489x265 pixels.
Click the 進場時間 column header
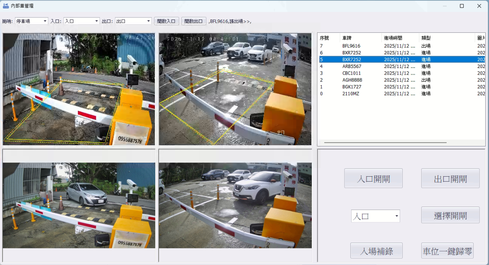pyautogui.click(x=400, y=38)
